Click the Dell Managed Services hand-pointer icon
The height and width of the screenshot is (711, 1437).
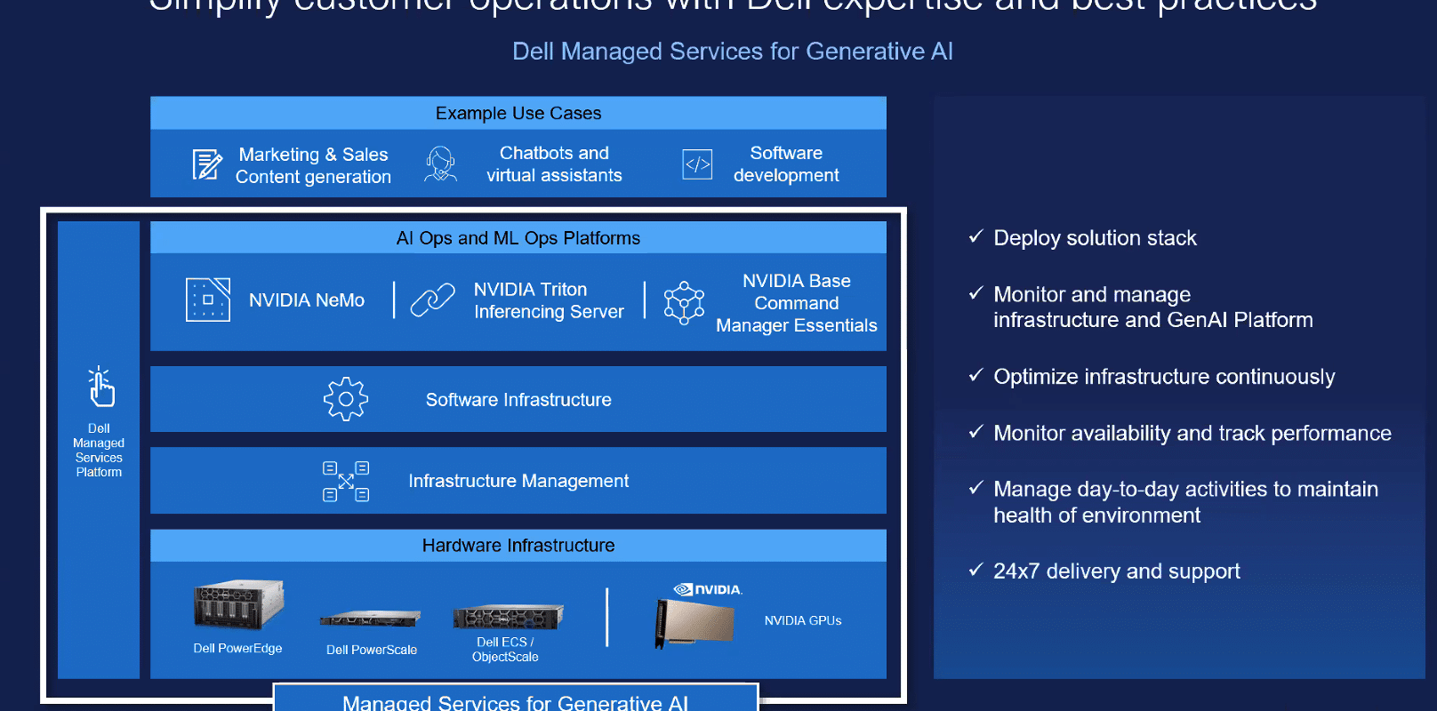coord(100,387)
